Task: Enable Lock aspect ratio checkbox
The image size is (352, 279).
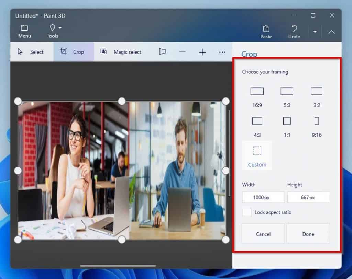Action: coord(246,212)
